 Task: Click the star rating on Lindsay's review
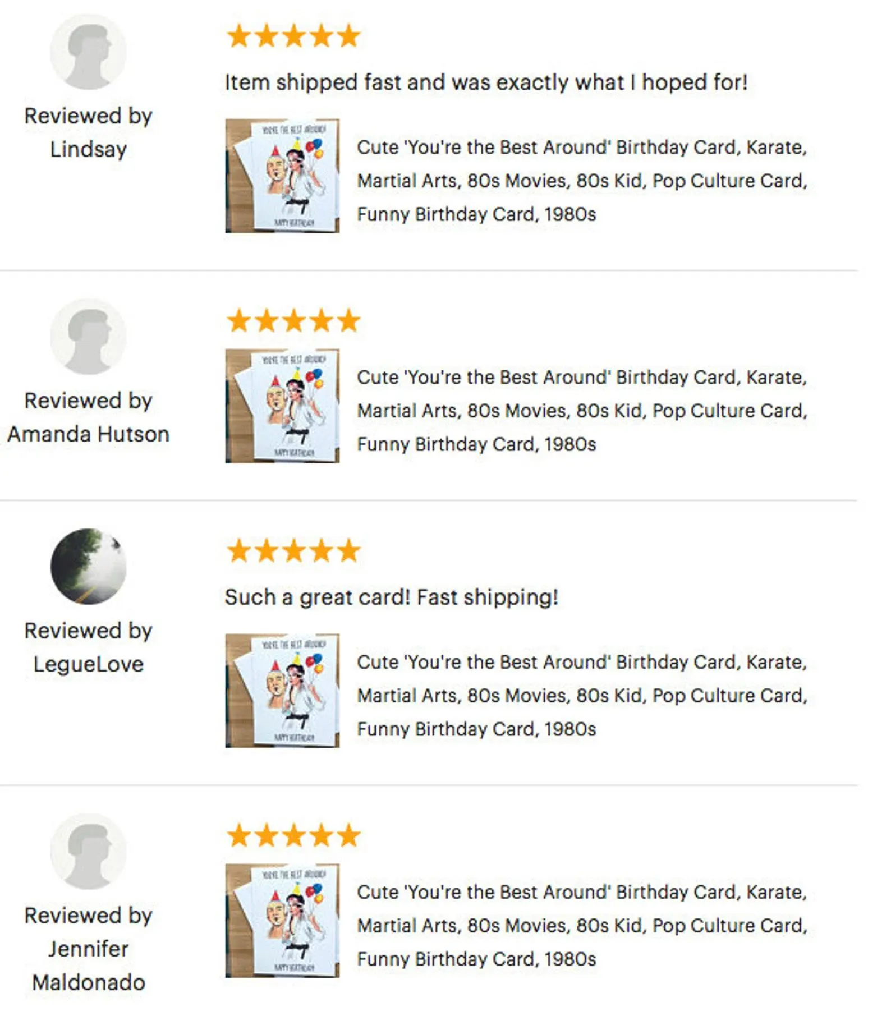click(293, 36)
